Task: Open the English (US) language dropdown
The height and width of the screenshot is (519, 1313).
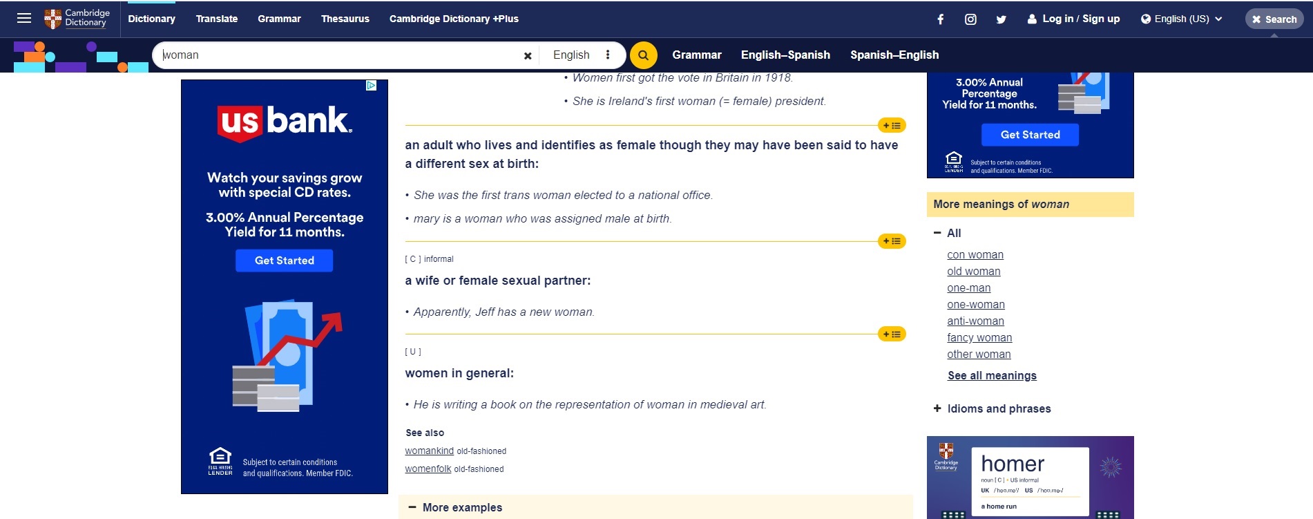Action: tap(1181, 19)
